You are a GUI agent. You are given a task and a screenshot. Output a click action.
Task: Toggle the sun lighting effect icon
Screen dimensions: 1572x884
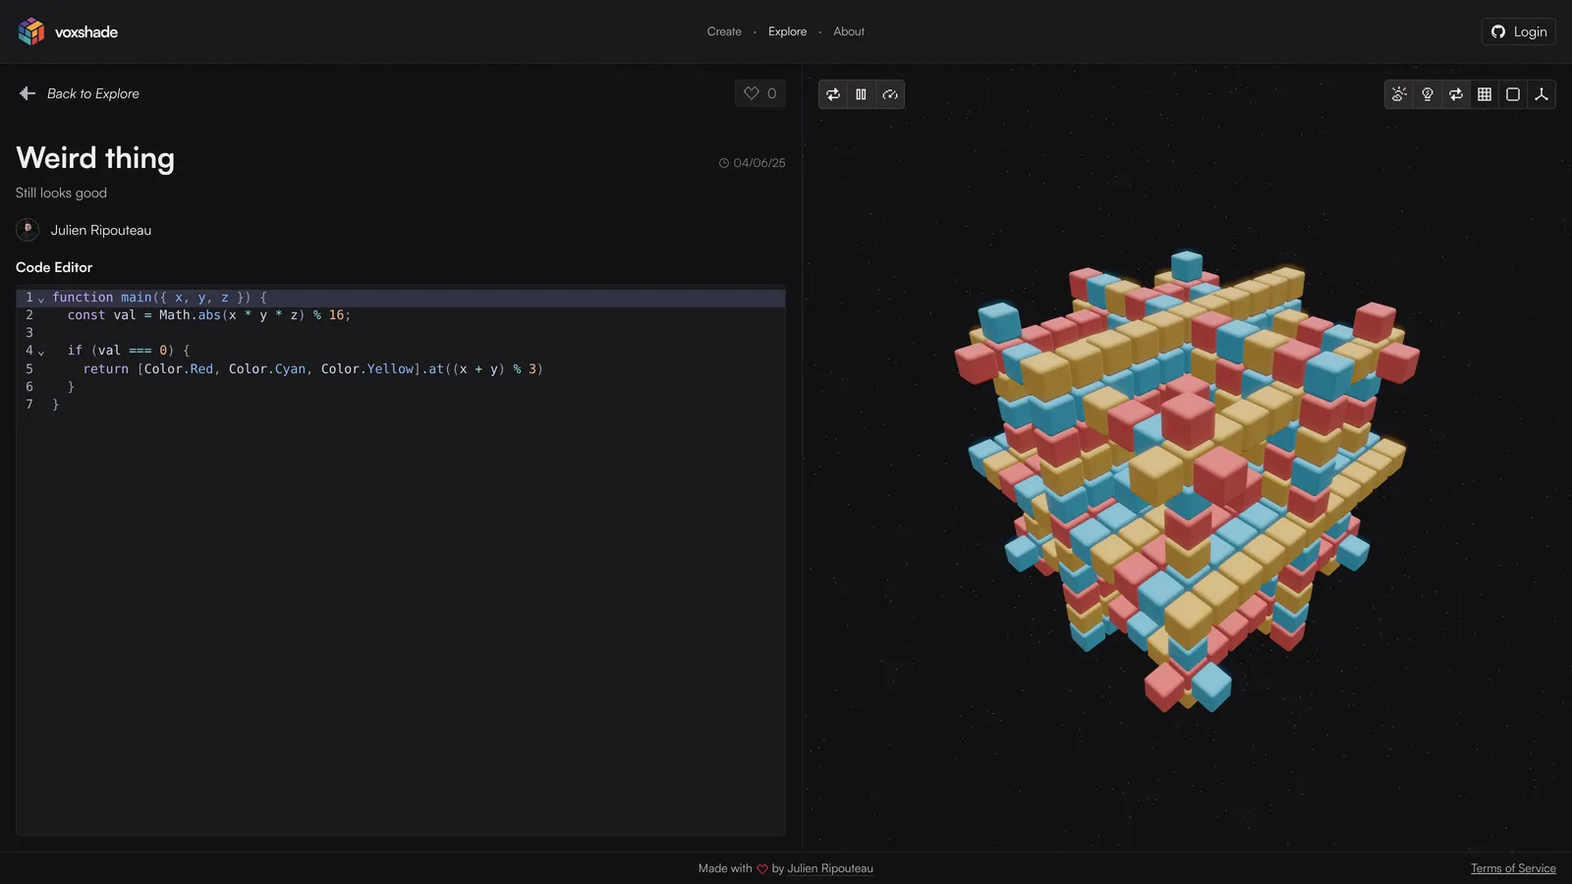[1399, 94]
